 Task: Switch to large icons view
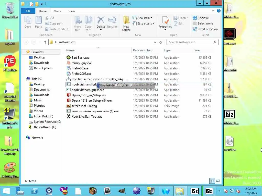pyautogui.click(x=217, y=181)
